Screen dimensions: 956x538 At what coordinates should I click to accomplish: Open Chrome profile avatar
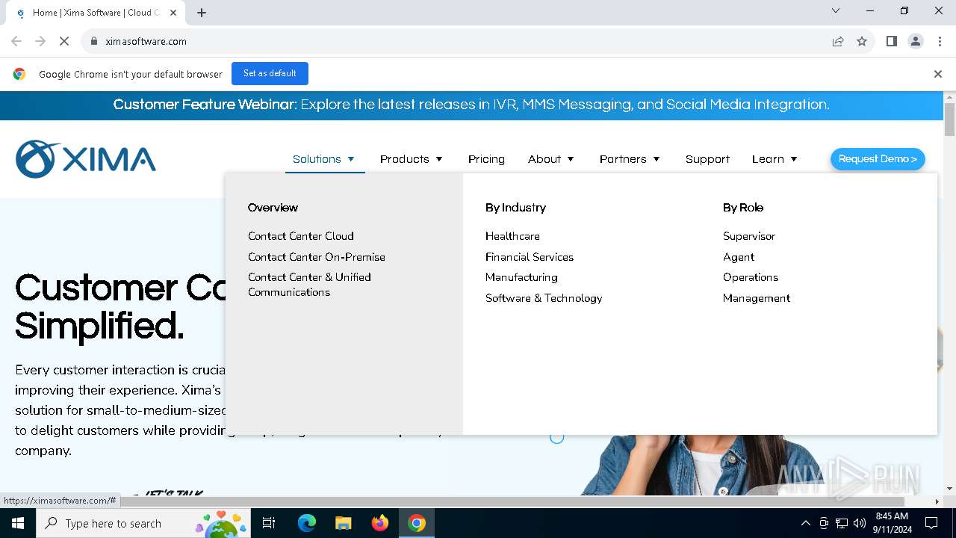(x=916, y=41)
